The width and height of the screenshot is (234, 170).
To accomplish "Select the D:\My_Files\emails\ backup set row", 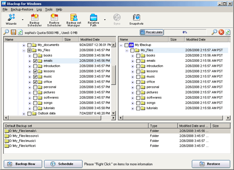I will point(117,131).
